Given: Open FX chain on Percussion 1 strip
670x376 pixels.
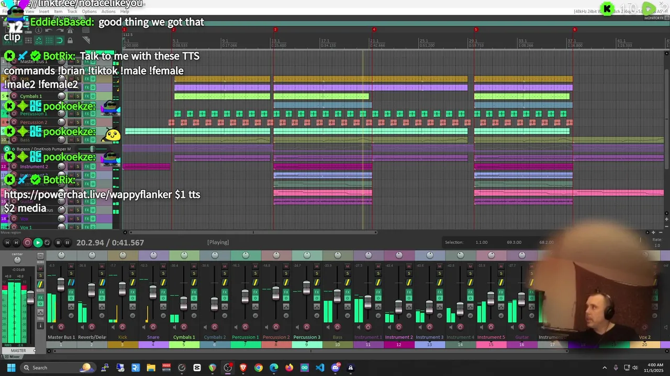Looking at the screenshot, I should click(x=255, y=292).
